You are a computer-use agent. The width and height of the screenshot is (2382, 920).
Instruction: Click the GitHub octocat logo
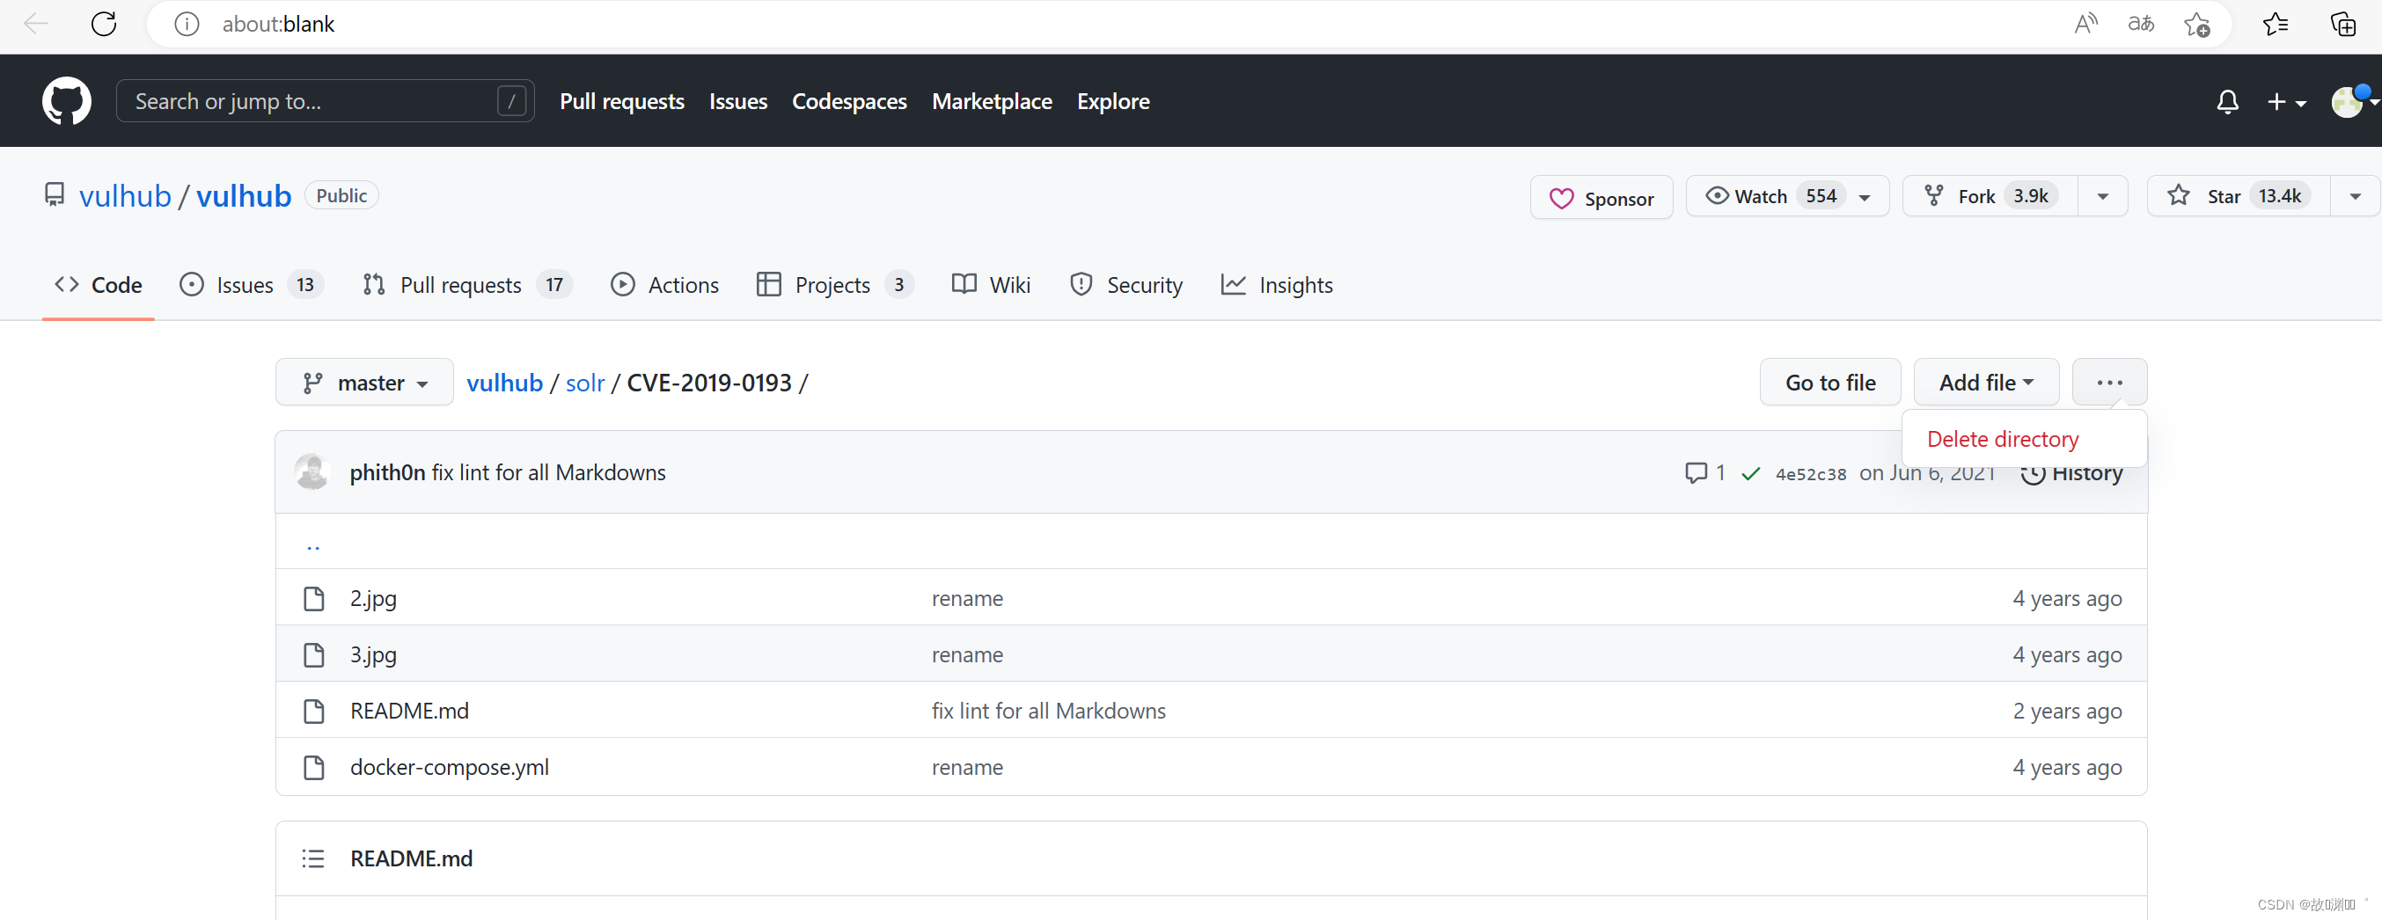(x=67, y=101)
